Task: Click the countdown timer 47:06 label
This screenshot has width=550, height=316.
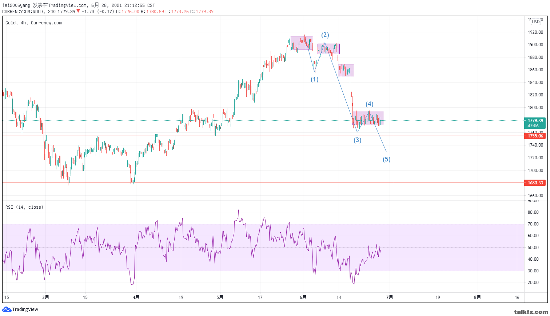Action: [533, 126]
